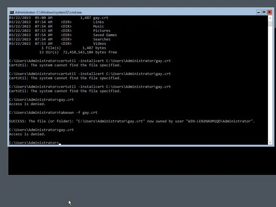This screenshot has height=207, width=276.
Task: Click the scrollbar up arrow
Action: (270, 18)
